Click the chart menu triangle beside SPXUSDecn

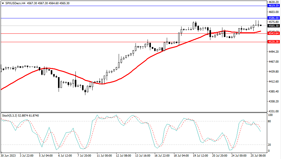tap(3, 3)
